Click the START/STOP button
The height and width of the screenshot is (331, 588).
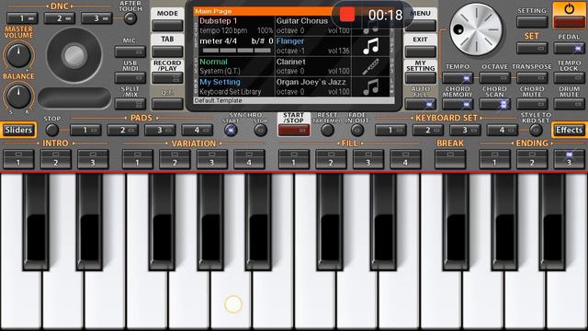[x=294, y=131]
